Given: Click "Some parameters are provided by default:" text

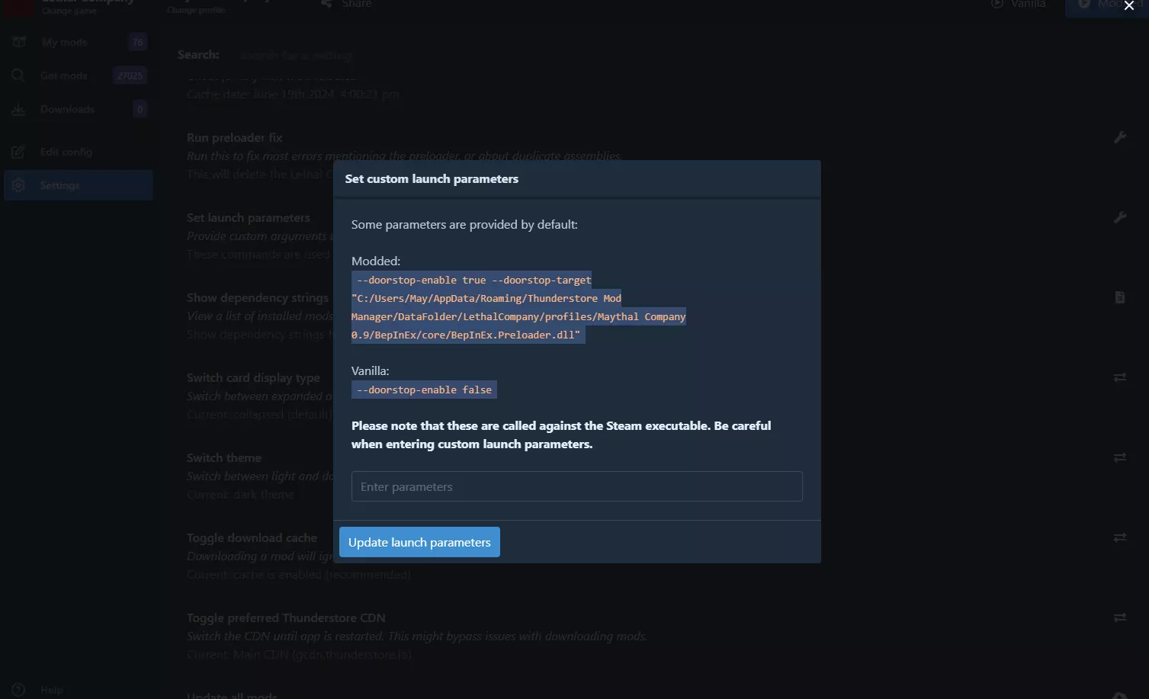Looking at the screenshot, I should (x=464, y=225).
